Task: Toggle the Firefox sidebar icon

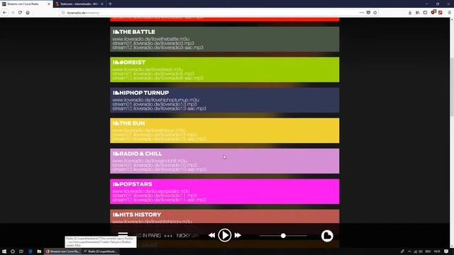Action: click(425, 13)
